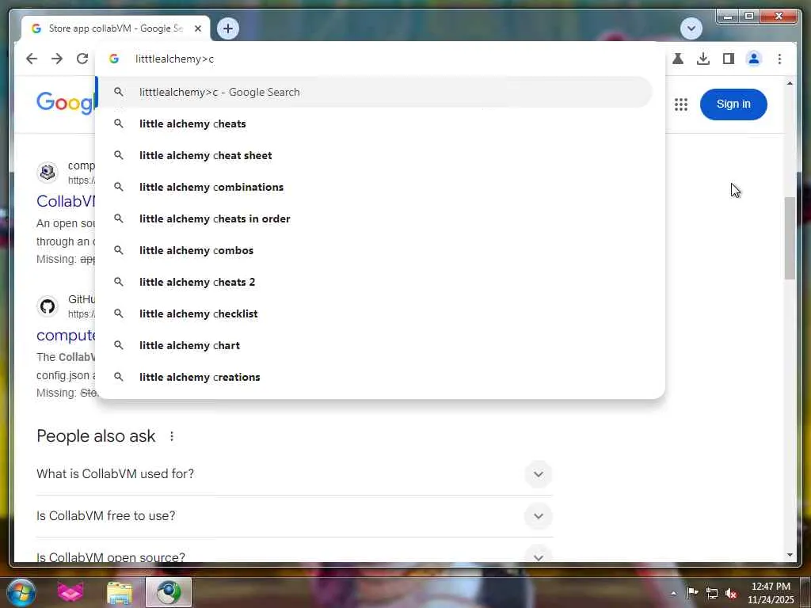Expand 'Is CollabVM free to use?'
Viewport: 811px width, 608px height.
[295, 516]
